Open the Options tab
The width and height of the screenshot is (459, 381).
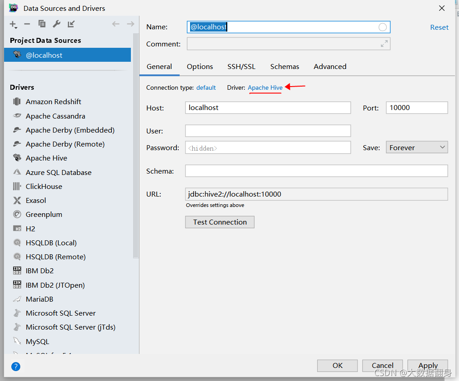point(200,67)
